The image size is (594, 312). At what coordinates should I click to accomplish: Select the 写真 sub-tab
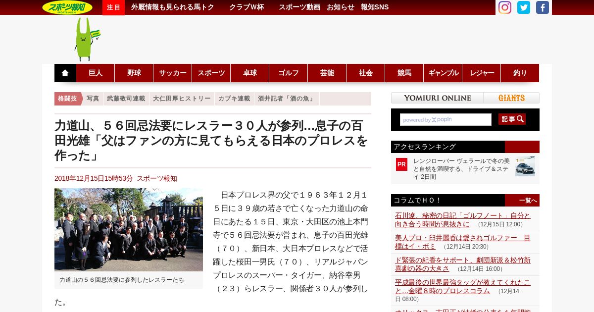tap(93, 99)
